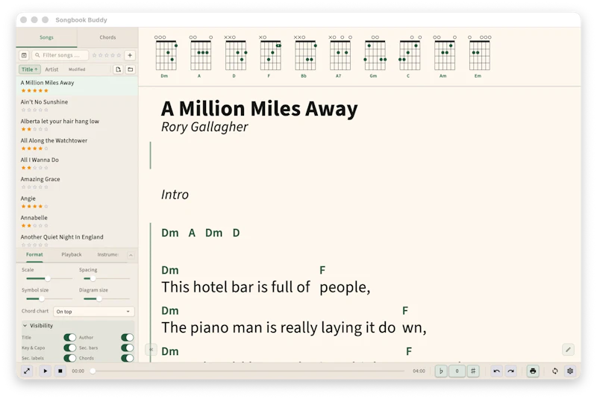Switch to the Chords tab
597x399 pixels.
point(107,37)
